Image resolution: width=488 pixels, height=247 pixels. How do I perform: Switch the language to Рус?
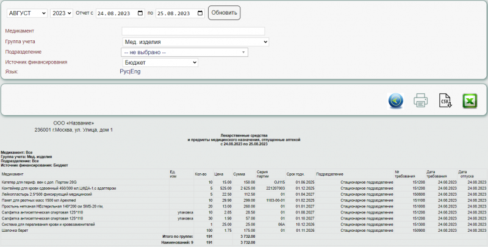pyautogui.click(x=124, y=72)
